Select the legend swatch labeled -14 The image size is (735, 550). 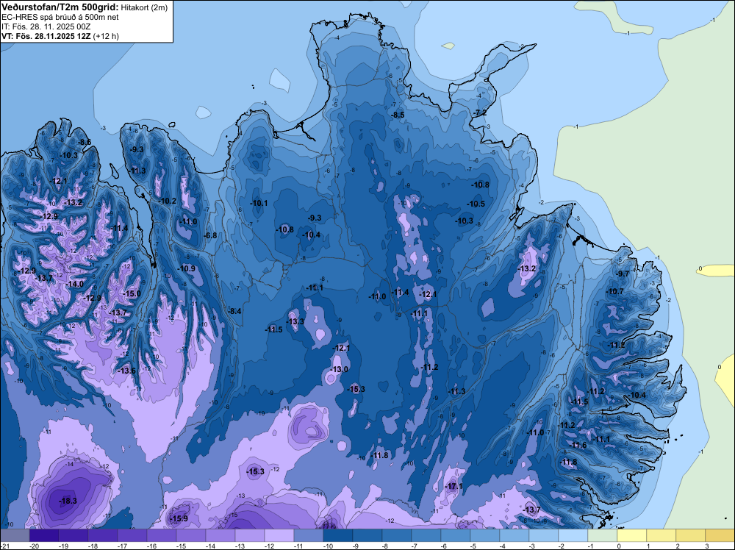coord(220,535)
